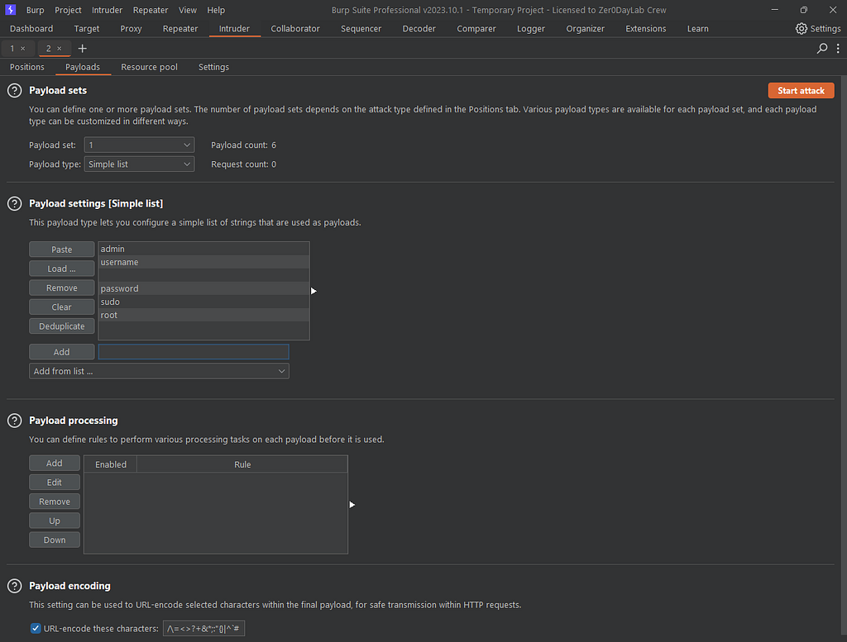Click Add in Payload processing

(x=55, y=463)
